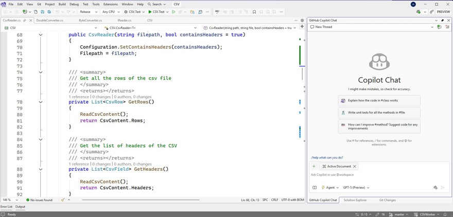Screen dimensions: 453x217
Task: Pin the GitHub Copilot Chat panel
Action: [442, 21]
